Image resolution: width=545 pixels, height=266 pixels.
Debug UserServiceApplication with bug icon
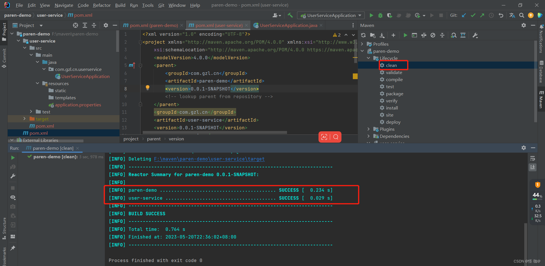[x=380, y=15]
